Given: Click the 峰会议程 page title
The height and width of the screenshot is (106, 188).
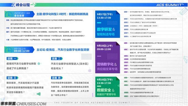Looking at the screenshot, I should (x=23, y=5).
